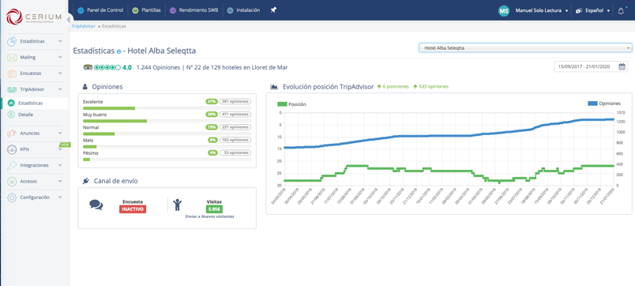The height and width of the screenshot is (286, 635).
Task: Open the Panel de Control tab
Action: click(98, 10)
